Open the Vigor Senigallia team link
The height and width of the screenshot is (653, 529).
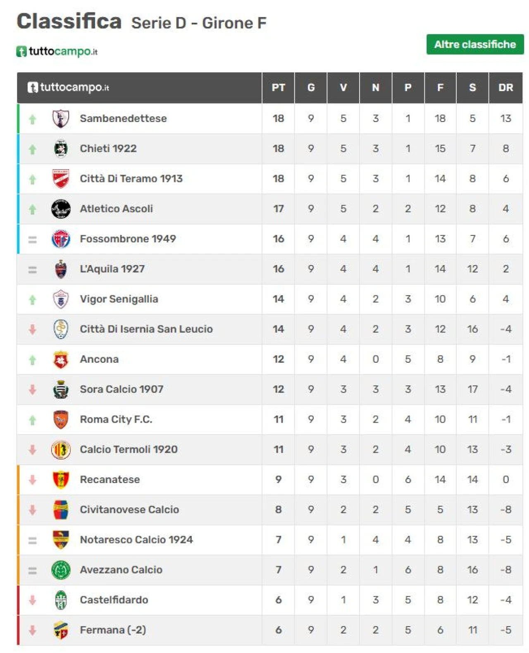click(119, 299)
